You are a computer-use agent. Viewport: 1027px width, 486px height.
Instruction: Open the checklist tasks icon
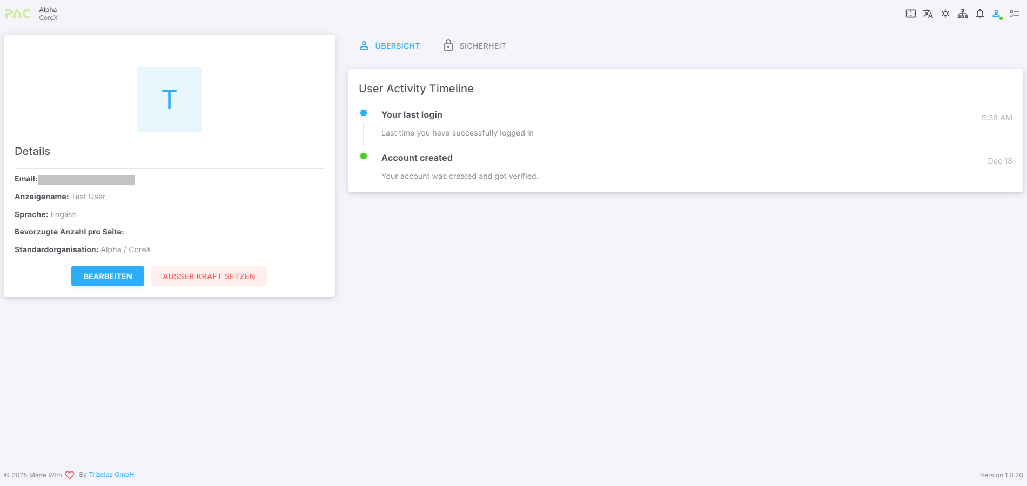1014,14
